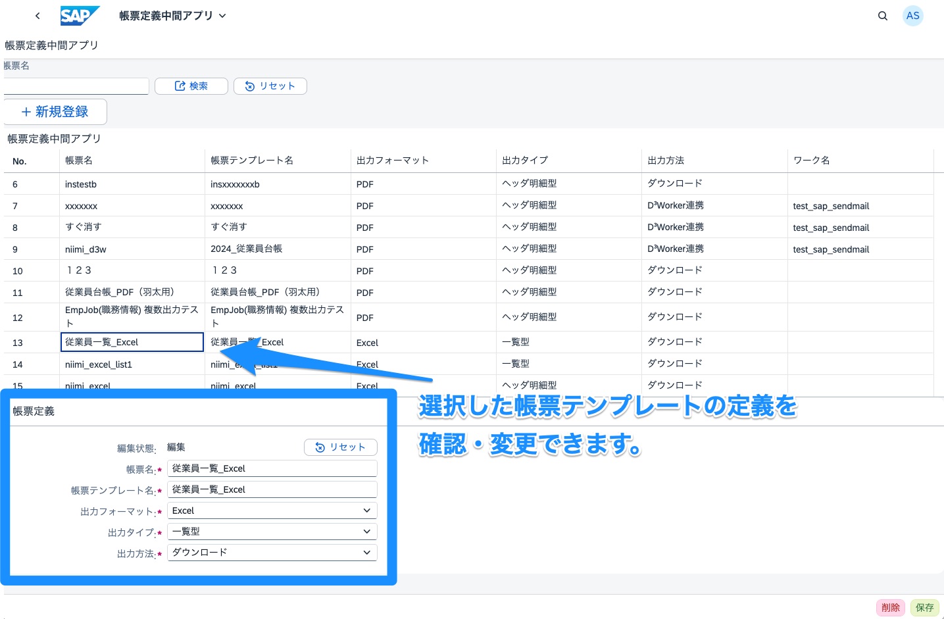Select the 帳票テンプレート名 column header
The image size is (944, 619).
[x=278, y=161]
